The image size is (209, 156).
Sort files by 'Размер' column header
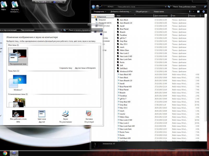pos(194,16)
